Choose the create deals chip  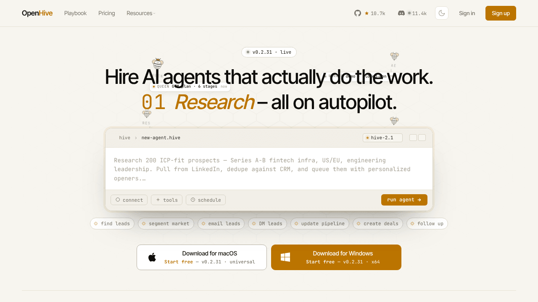click(378, 224)
